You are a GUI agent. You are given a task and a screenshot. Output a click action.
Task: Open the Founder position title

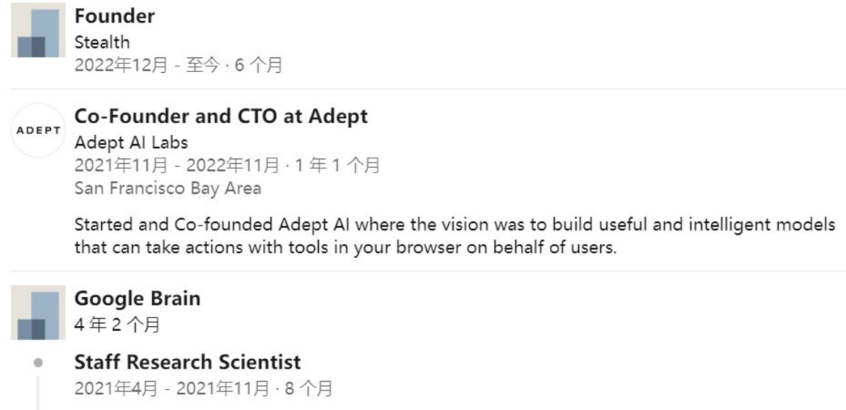114,16
